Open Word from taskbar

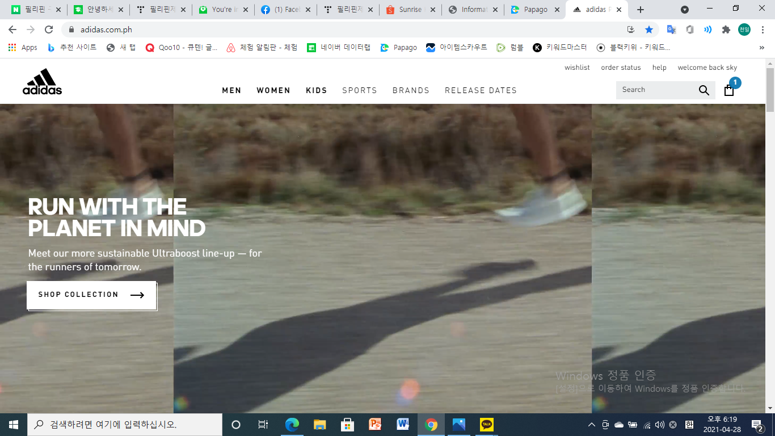pos(403,425)
